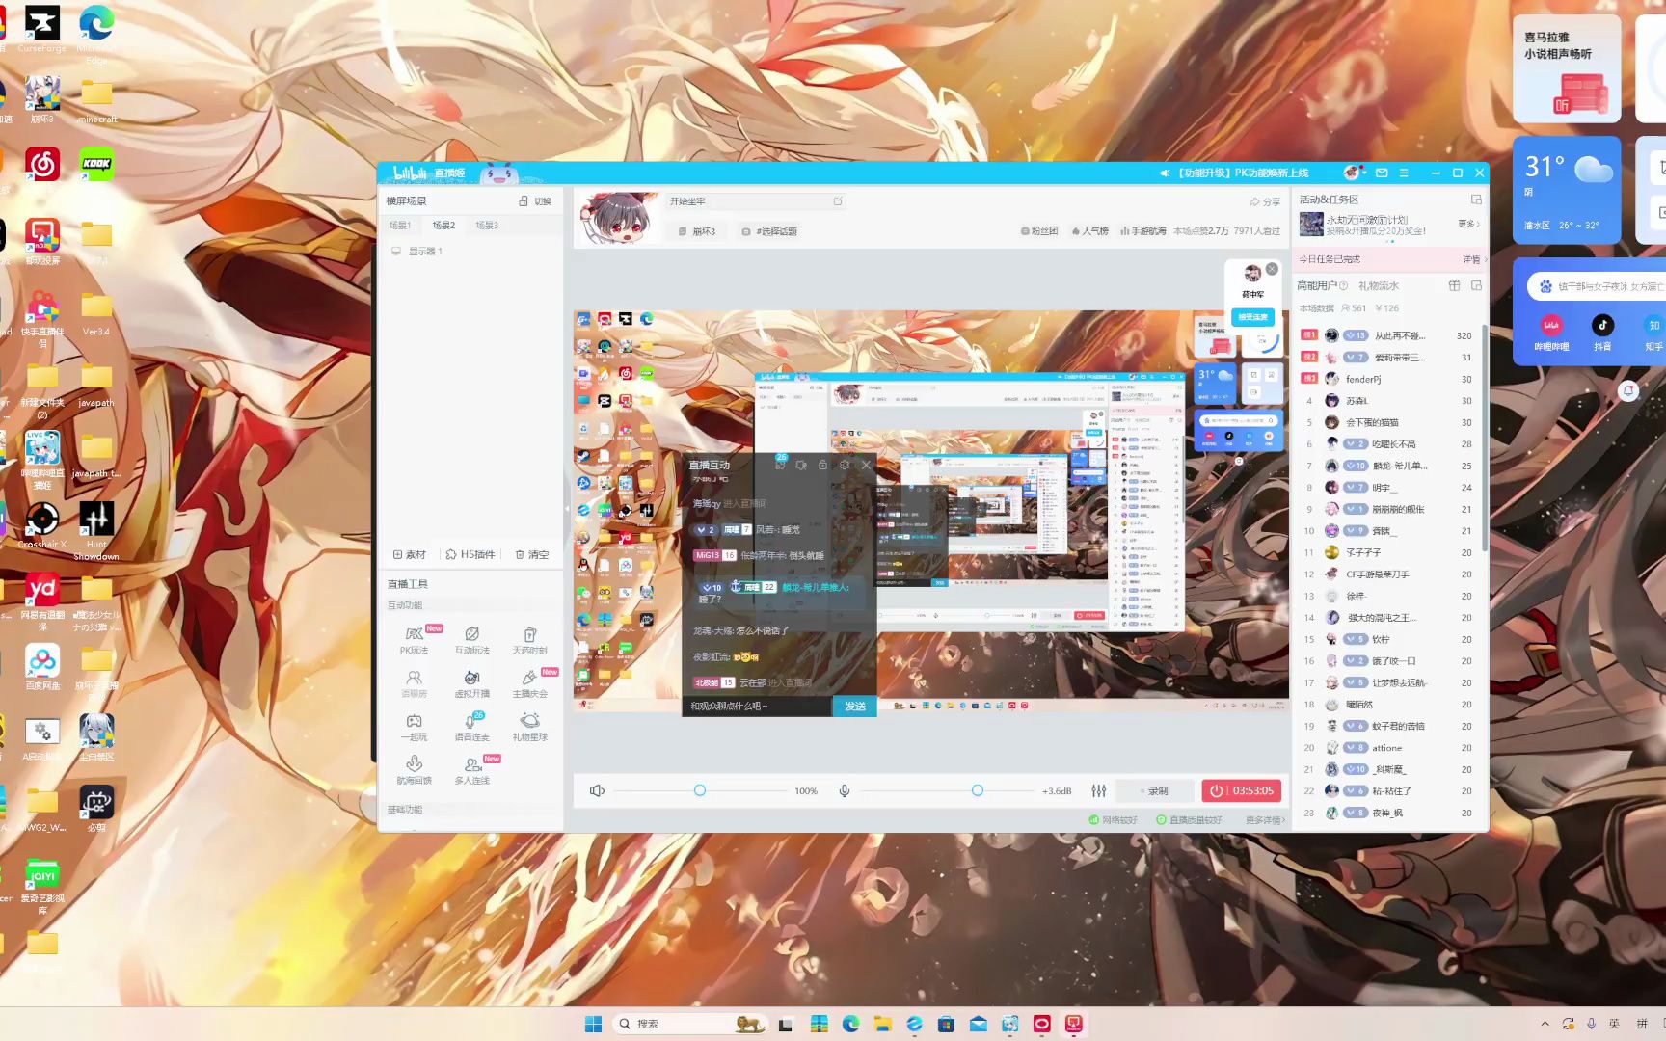Click the high-energy users list scrollbar

point(1484,438)
